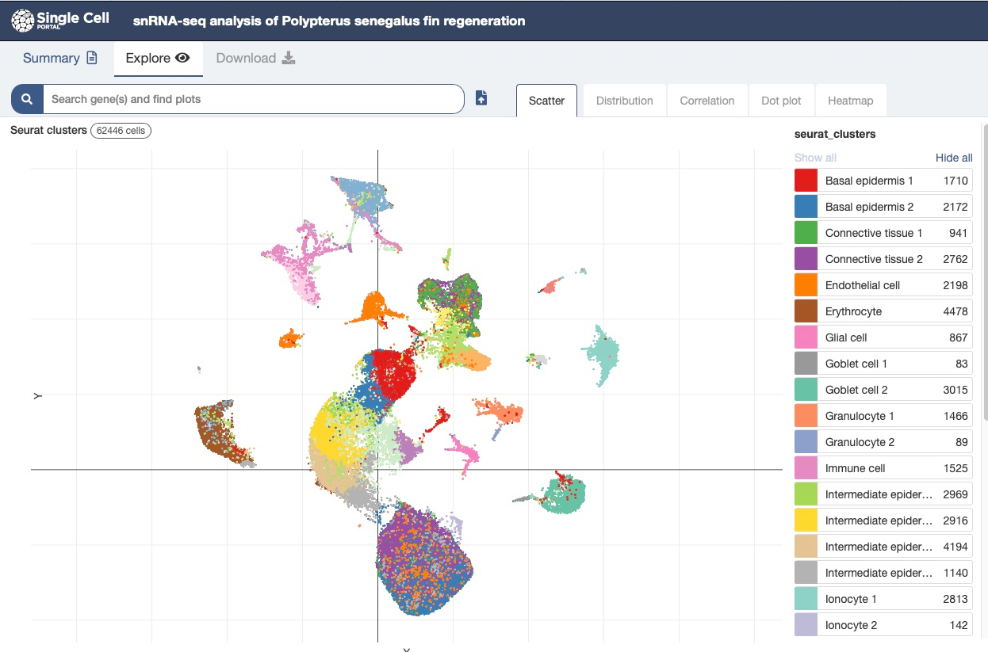The image size is (988, 652).
Task: Click the Hide all legend link
Action: click(x=953, y=158)
